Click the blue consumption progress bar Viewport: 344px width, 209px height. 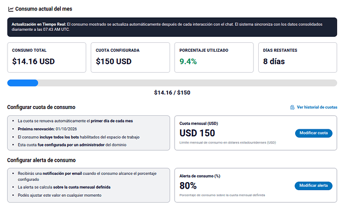coord(22,83)
